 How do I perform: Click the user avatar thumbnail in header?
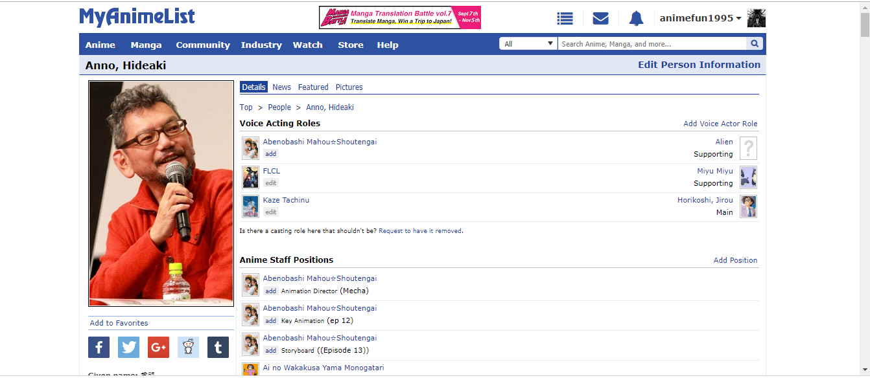(756, 18)
